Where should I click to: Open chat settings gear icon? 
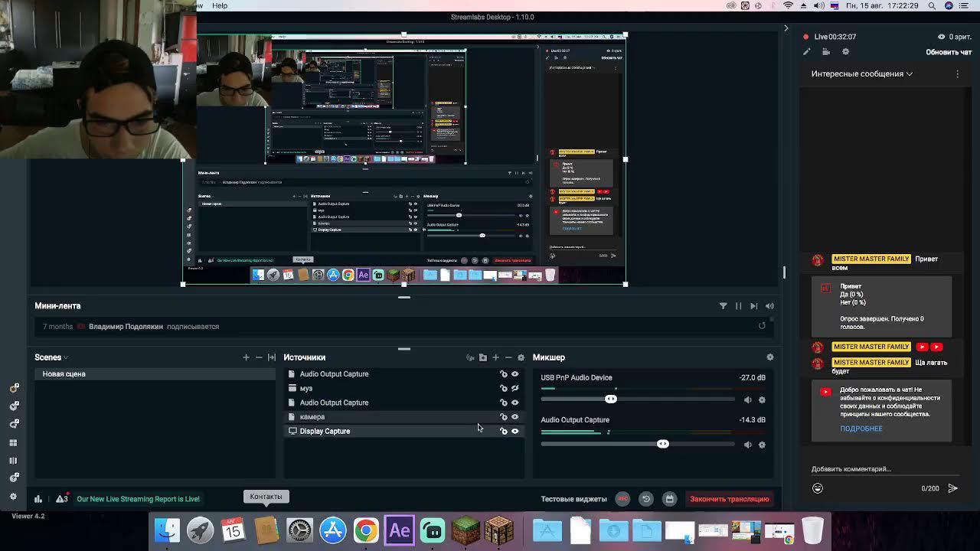[x=845, y=52]
